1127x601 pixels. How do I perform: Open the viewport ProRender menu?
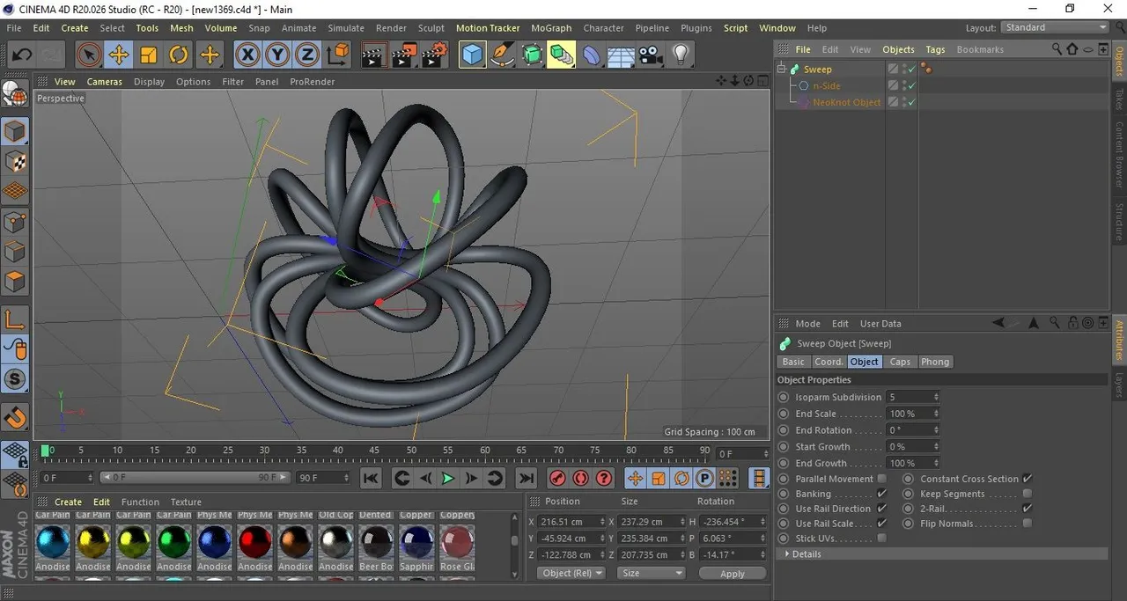coord(312,82)
